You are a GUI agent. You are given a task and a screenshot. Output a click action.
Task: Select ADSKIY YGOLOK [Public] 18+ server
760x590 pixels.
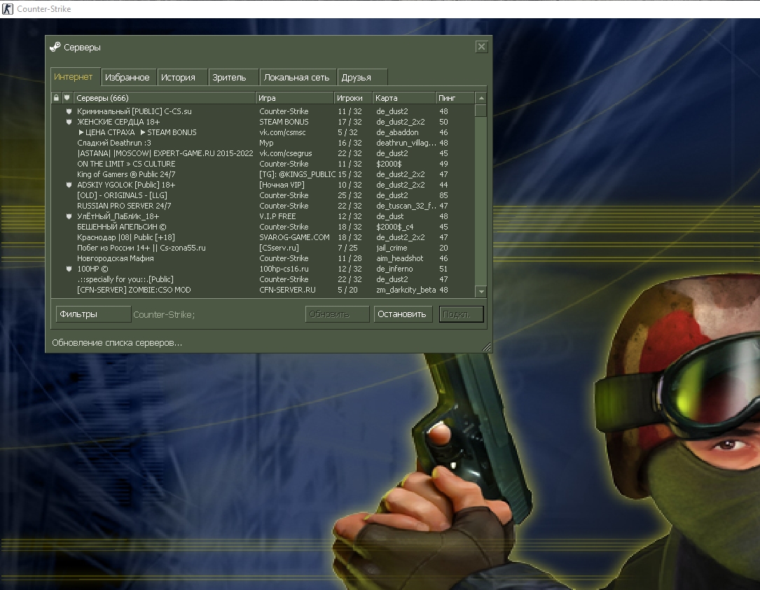pos(263,185)
